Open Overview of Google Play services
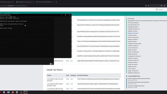The image size is (167, 94). (x=136, y=86)
